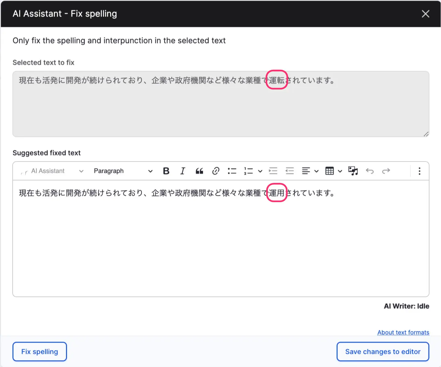Click the increase indent icon

(x=273, y=171)
